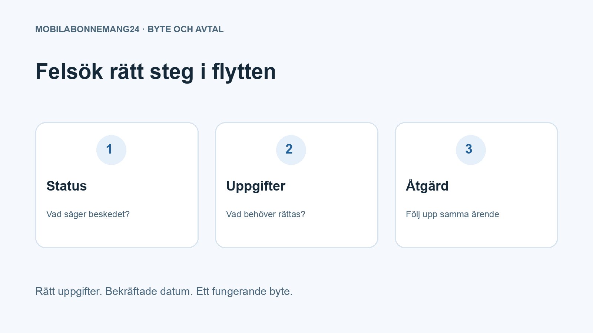Select the Uppgifter heading
Image resolution: width=593 pixels, height=333 pixels.
pos(256,186)
